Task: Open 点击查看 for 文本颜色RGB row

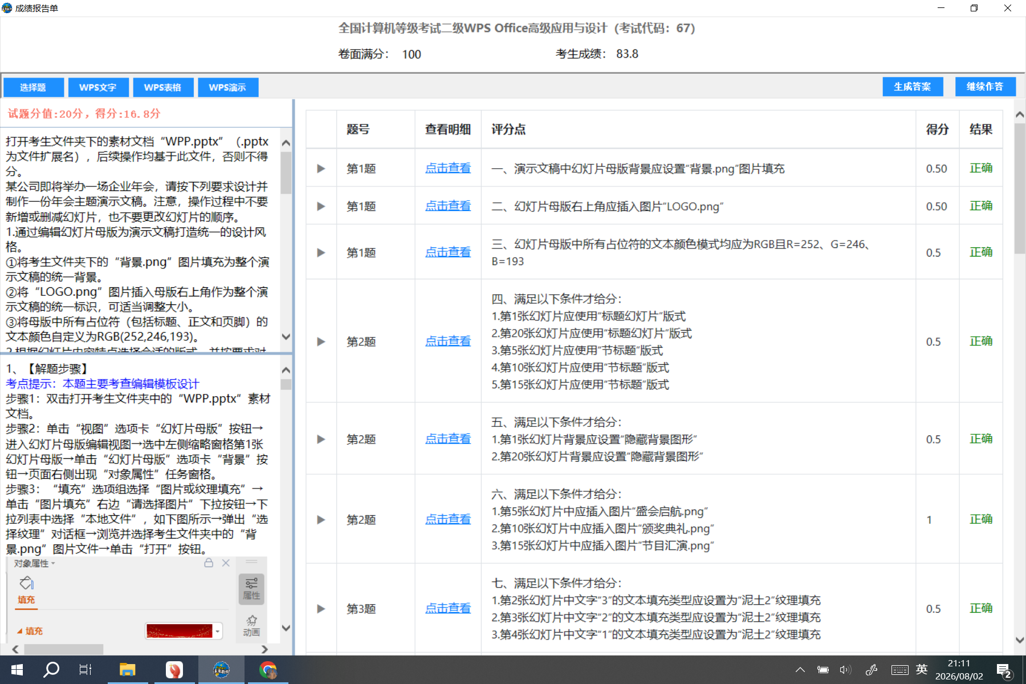Action: click(x=448, y=252)
